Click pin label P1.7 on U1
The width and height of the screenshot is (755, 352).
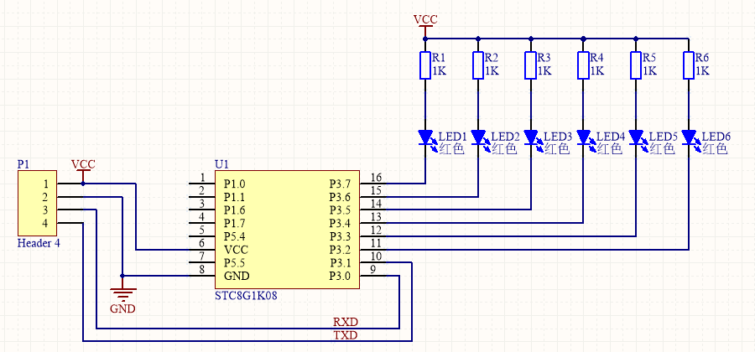coord(235,224)
